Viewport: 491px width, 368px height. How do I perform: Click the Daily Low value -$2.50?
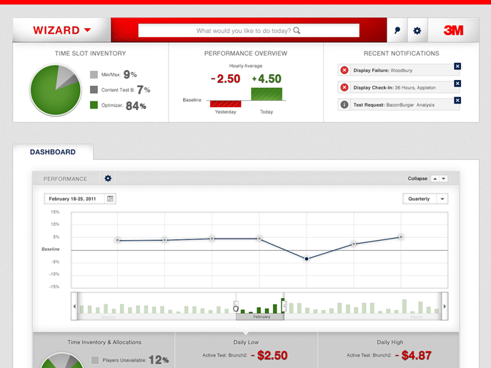click(269, 355)
